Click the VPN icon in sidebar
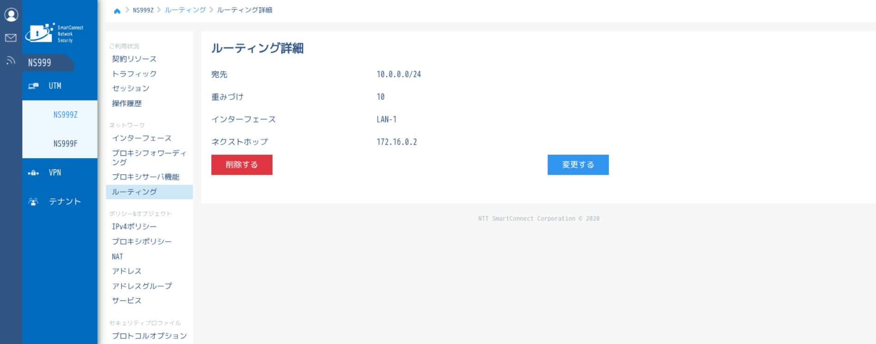The width and height of the screenshot is (876, 344). pyautogui.click(x=33, y=173)
